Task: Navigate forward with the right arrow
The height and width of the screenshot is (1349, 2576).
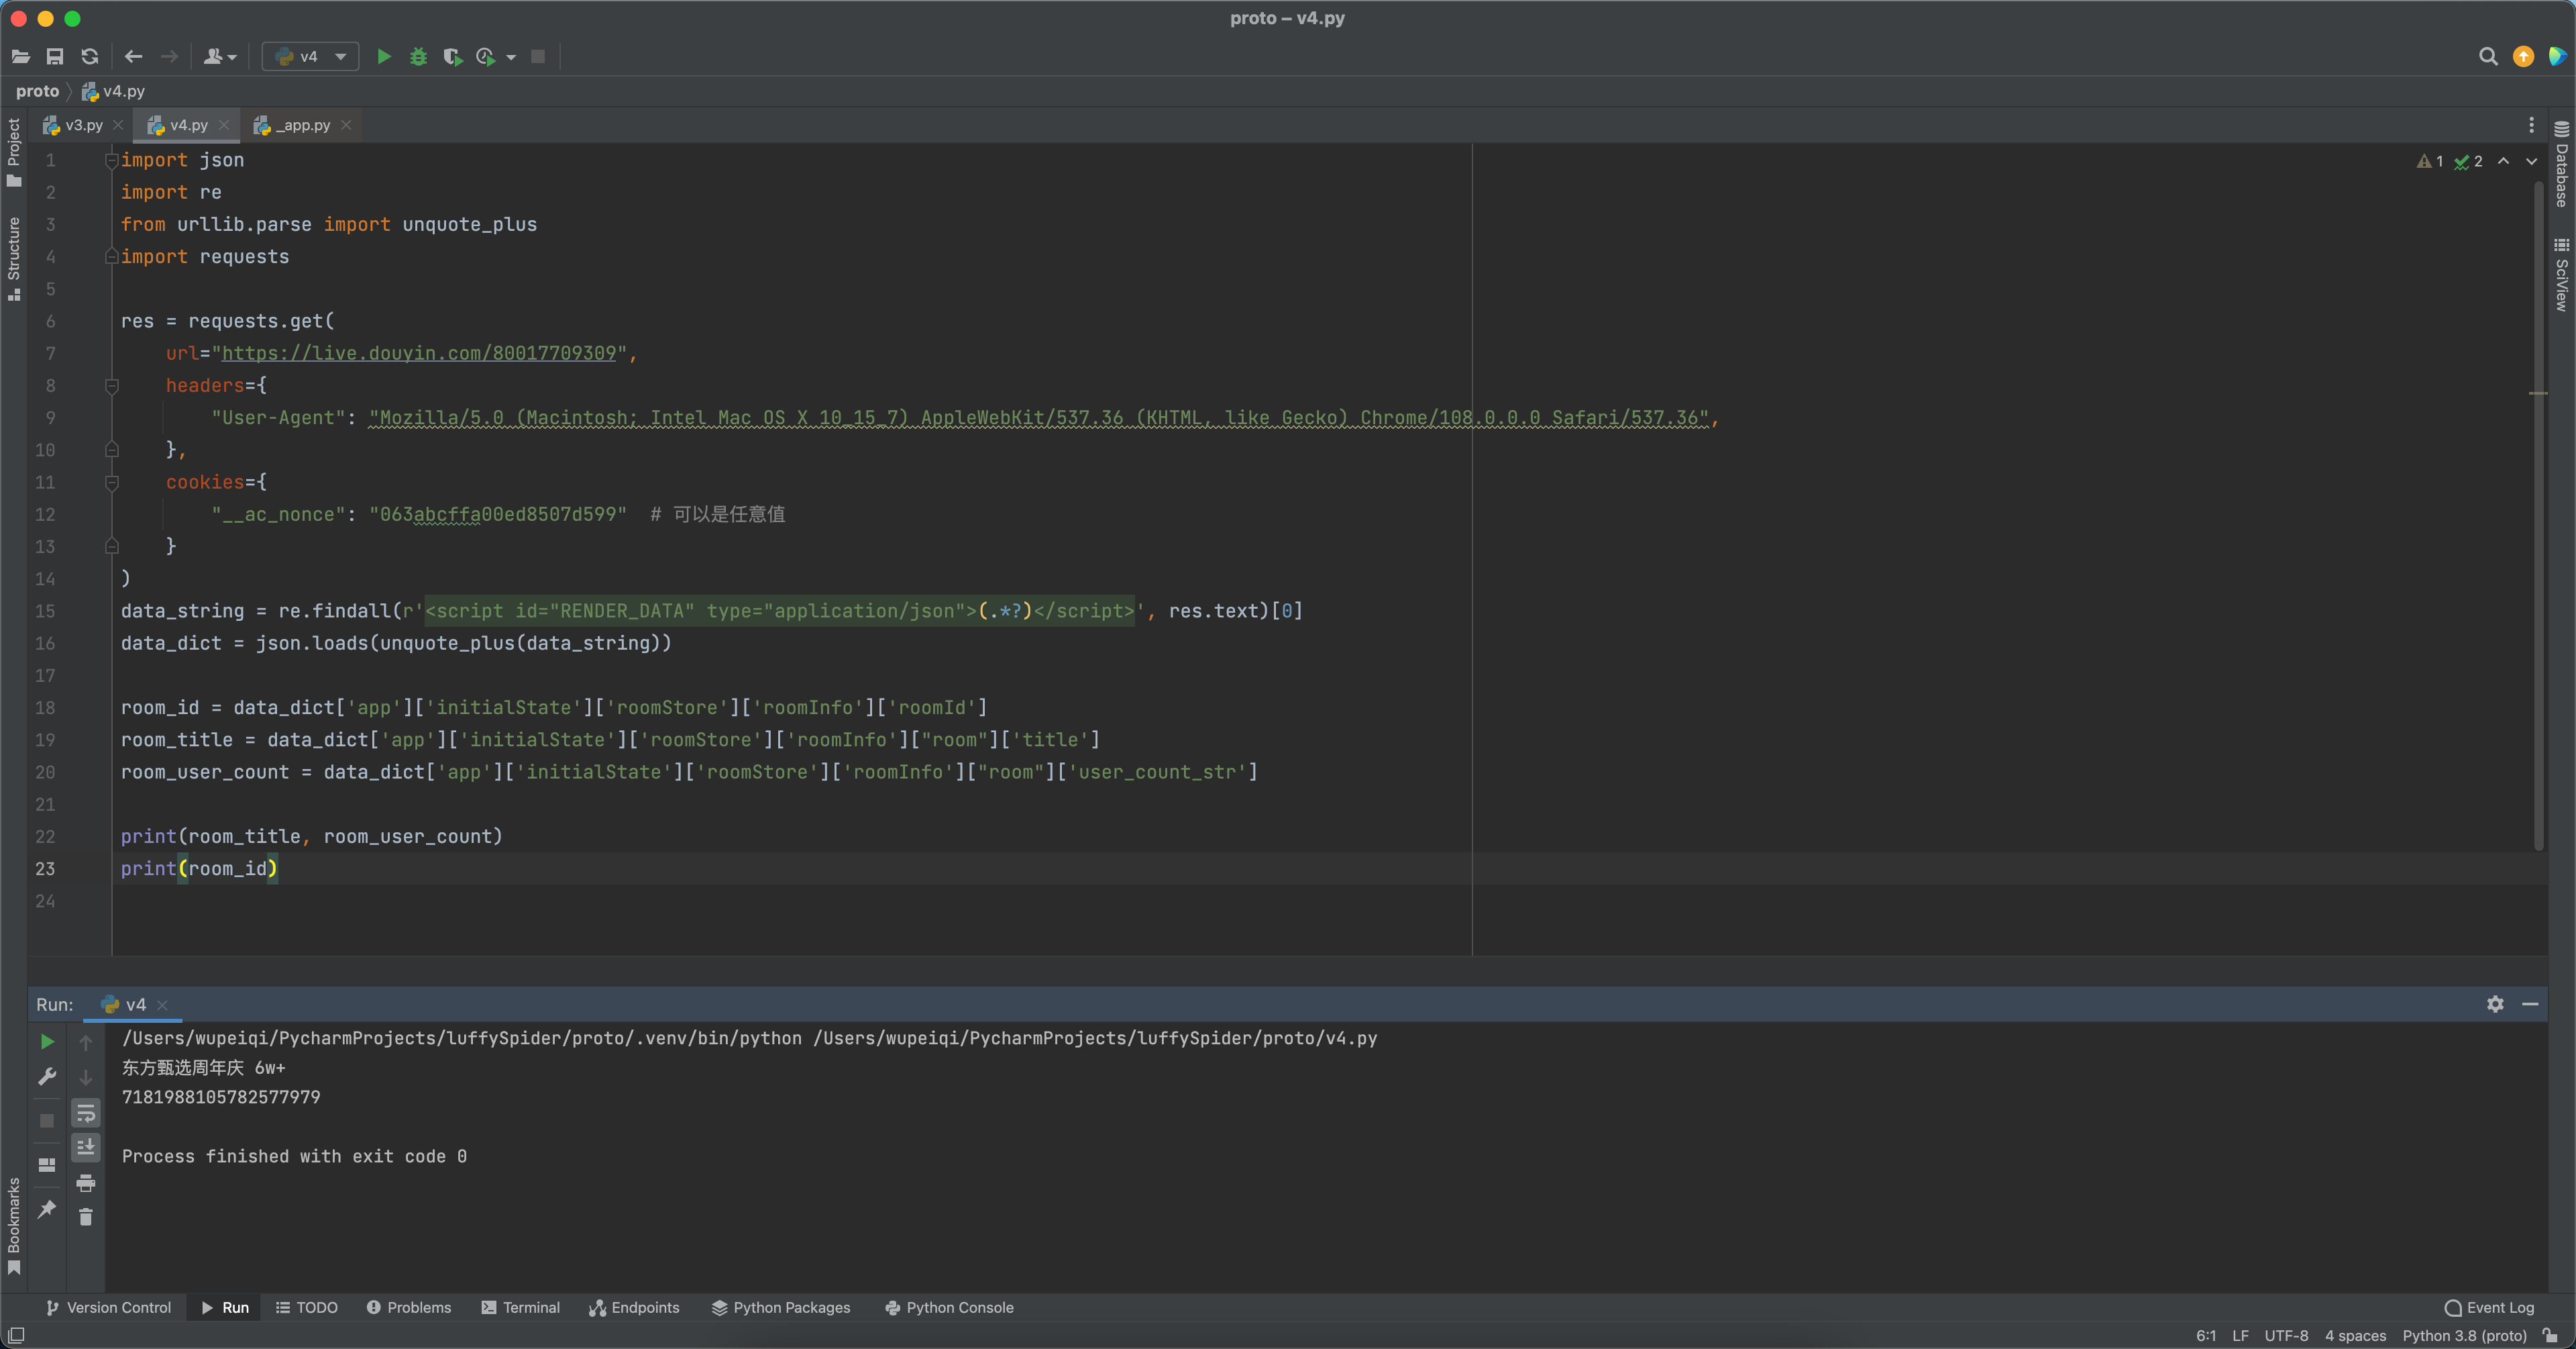Action: click(169, 57)
